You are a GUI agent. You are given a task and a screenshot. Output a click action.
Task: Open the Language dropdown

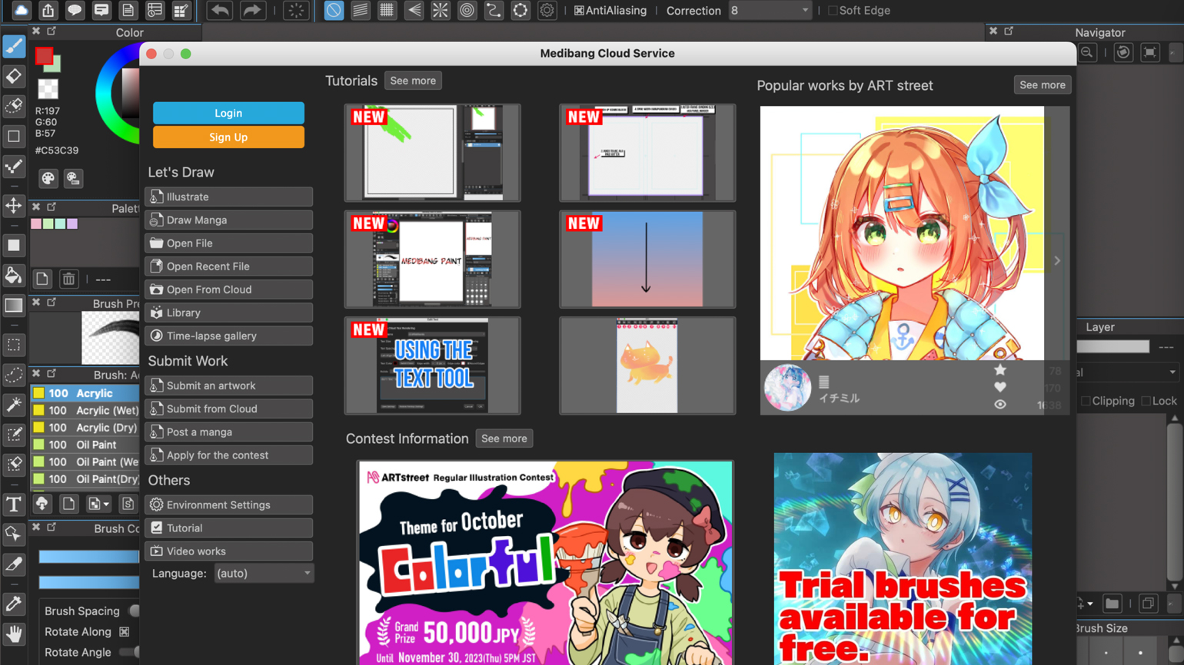point(264,574)
